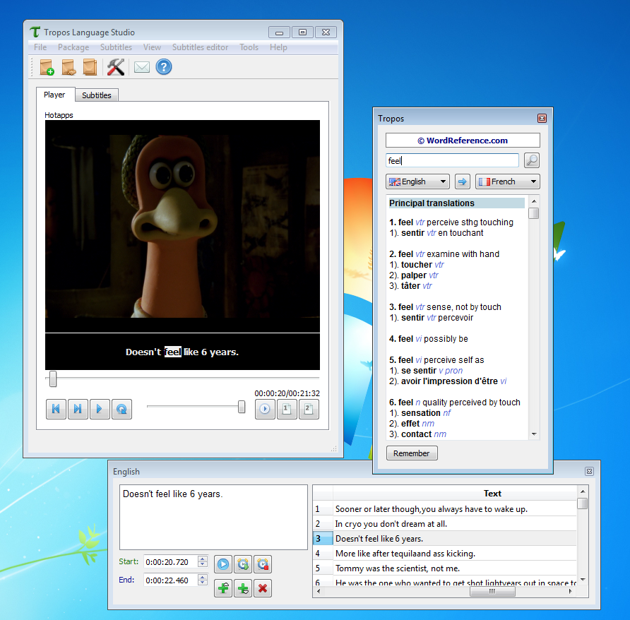Decrease the End time with the down stepper
Viewport: 630px width, 620px height.
203,583
